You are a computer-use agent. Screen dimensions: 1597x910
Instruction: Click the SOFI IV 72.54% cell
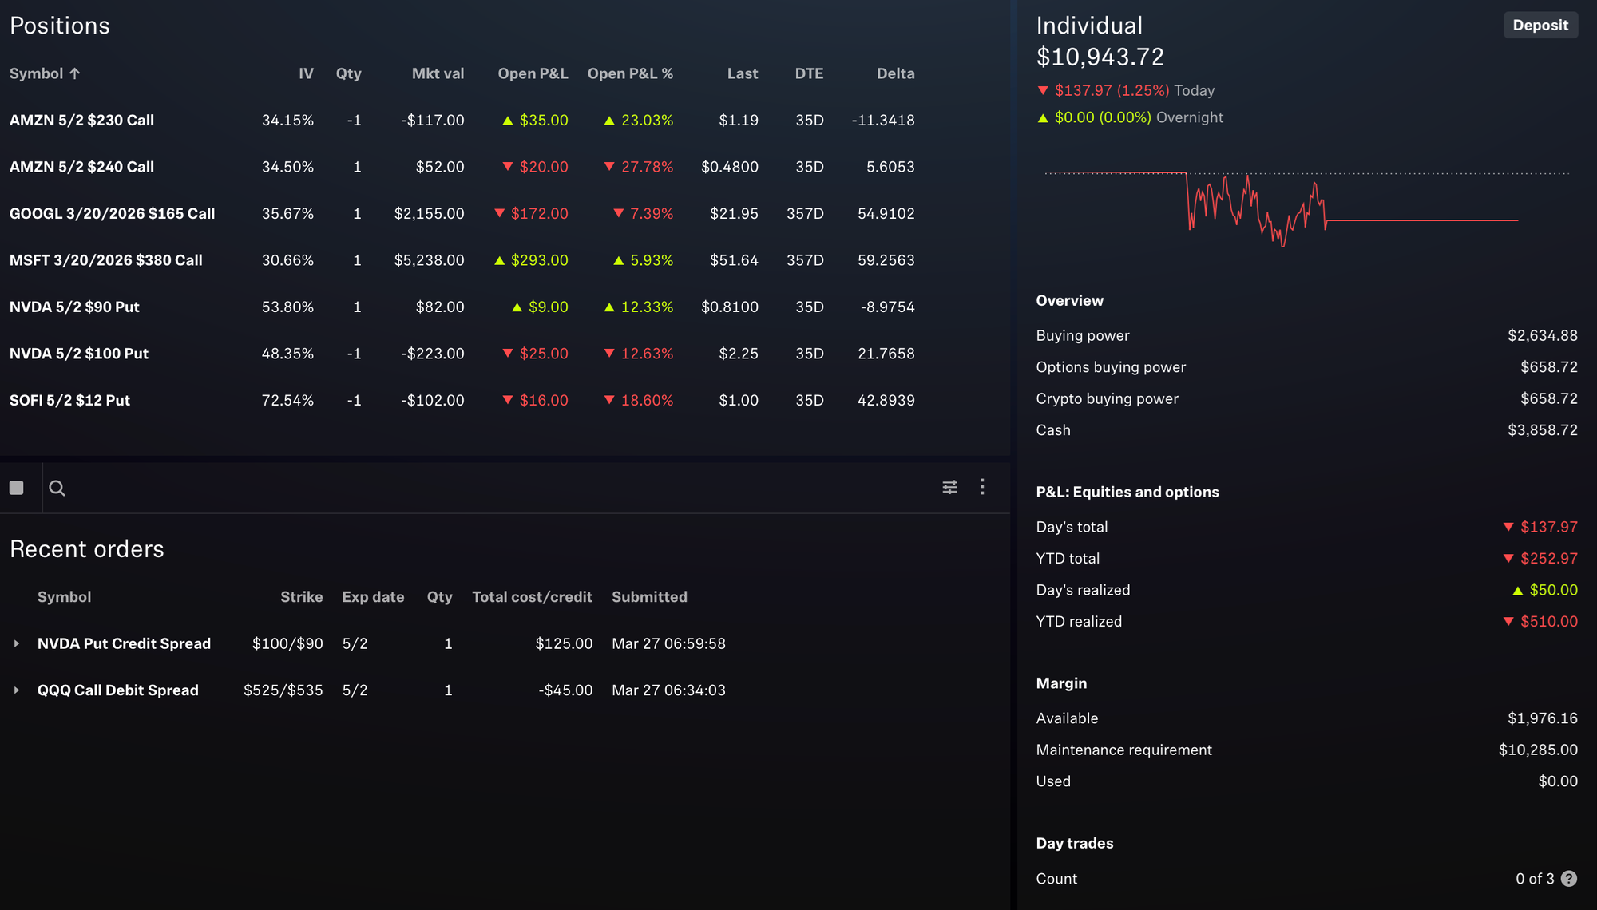pyautogui.click(x=287, y=401)
